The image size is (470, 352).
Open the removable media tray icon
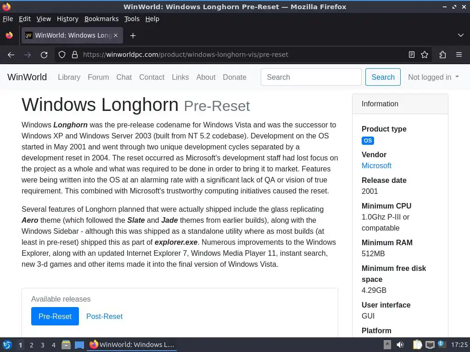click(x=387, y=345)
